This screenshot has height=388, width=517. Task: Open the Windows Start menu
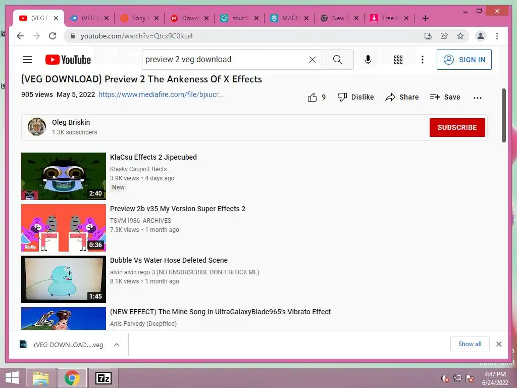point(12,378)
